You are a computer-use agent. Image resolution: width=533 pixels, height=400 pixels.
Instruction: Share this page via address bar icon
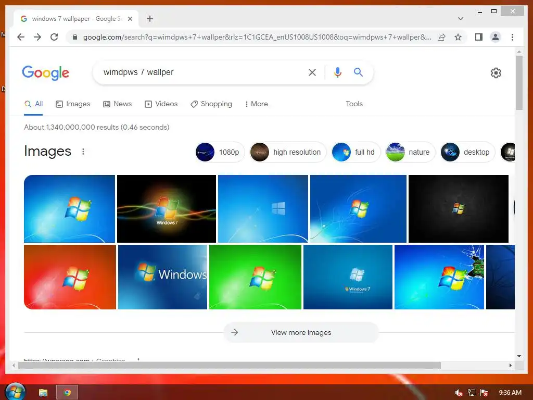(x=441, y=37)
